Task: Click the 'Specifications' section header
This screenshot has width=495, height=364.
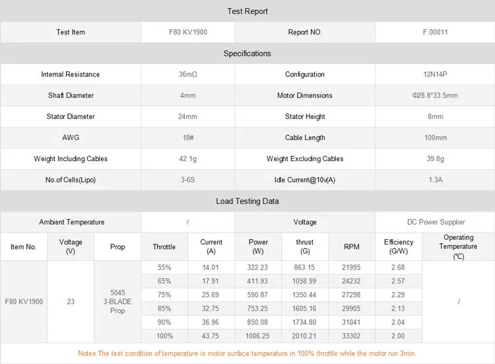Action: 247,54
